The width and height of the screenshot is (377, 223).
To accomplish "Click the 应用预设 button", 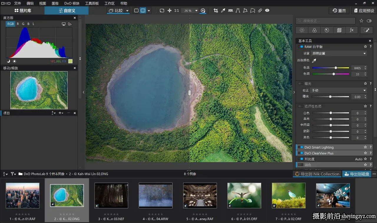I will coord(364,11).
